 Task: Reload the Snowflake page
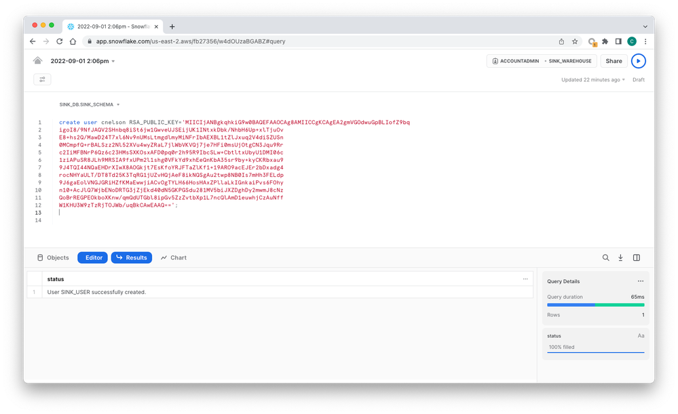(x=59, y=41)
